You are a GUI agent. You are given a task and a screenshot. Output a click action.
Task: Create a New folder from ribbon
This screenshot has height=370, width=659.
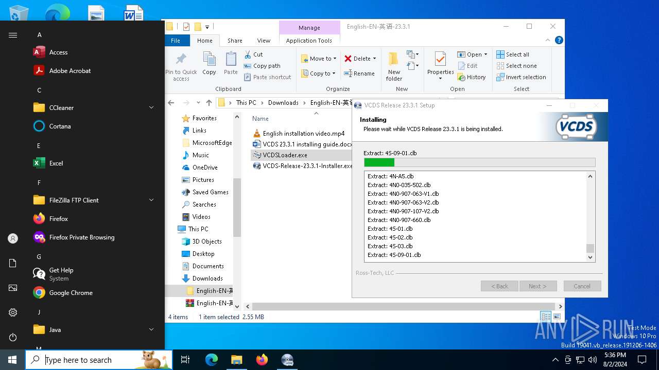click(x=394, y=66)
